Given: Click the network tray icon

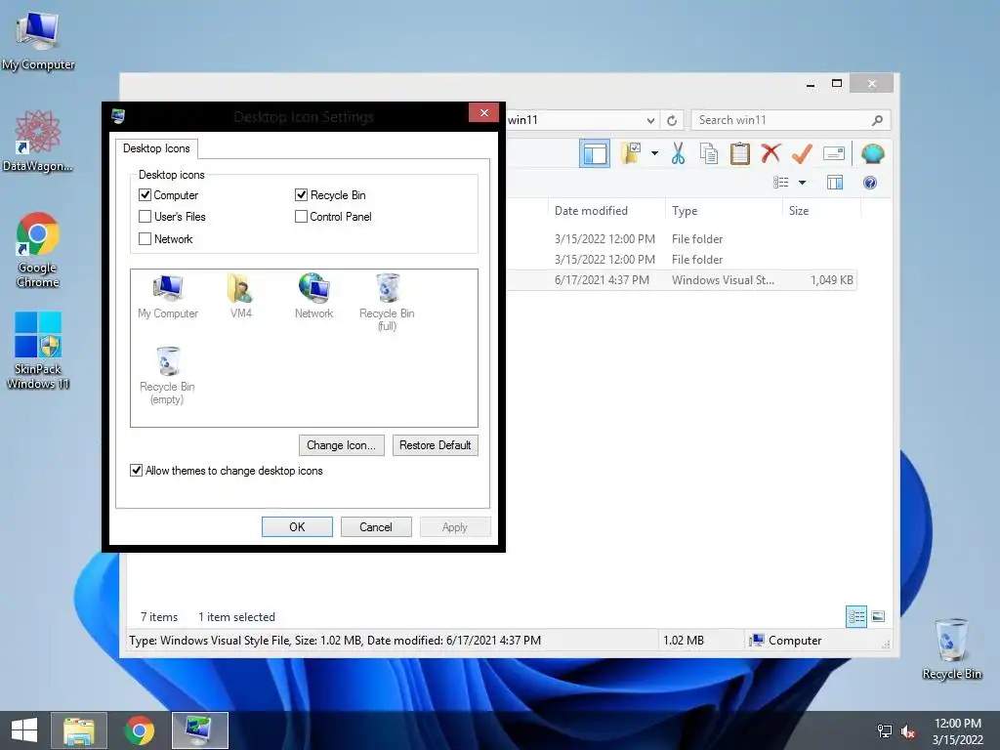Looking at the screenshot, I should tap(885, 730).
